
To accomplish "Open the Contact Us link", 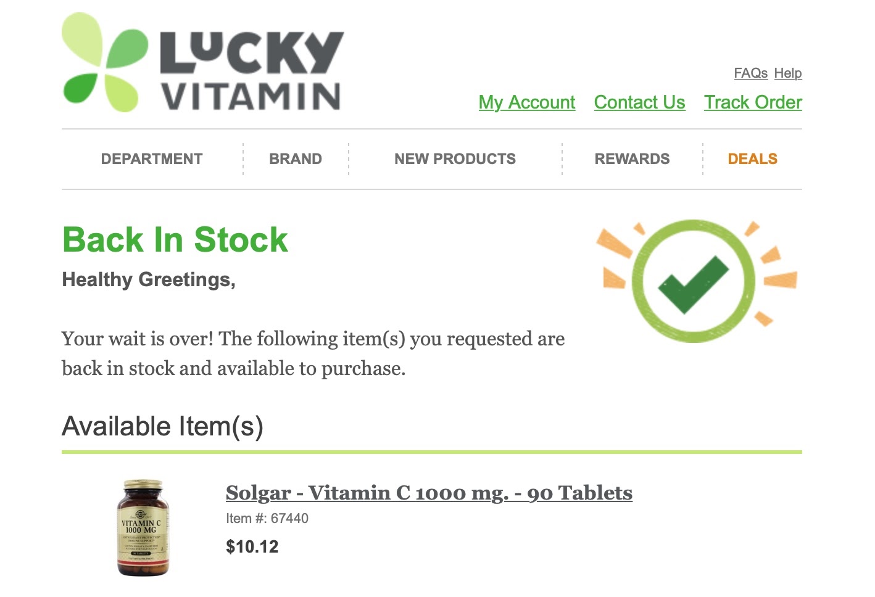I will pyautogui.click(x=639, y=102).
